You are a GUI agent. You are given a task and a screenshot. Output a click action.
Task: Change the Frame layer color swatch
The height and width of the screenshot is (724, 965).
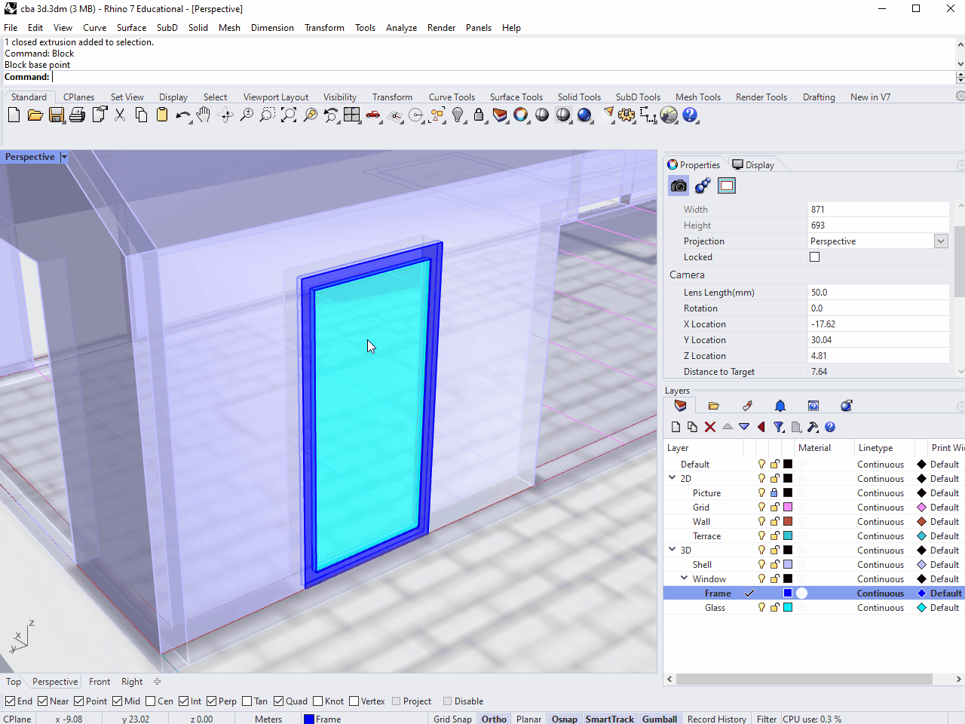tap(787, 593)
